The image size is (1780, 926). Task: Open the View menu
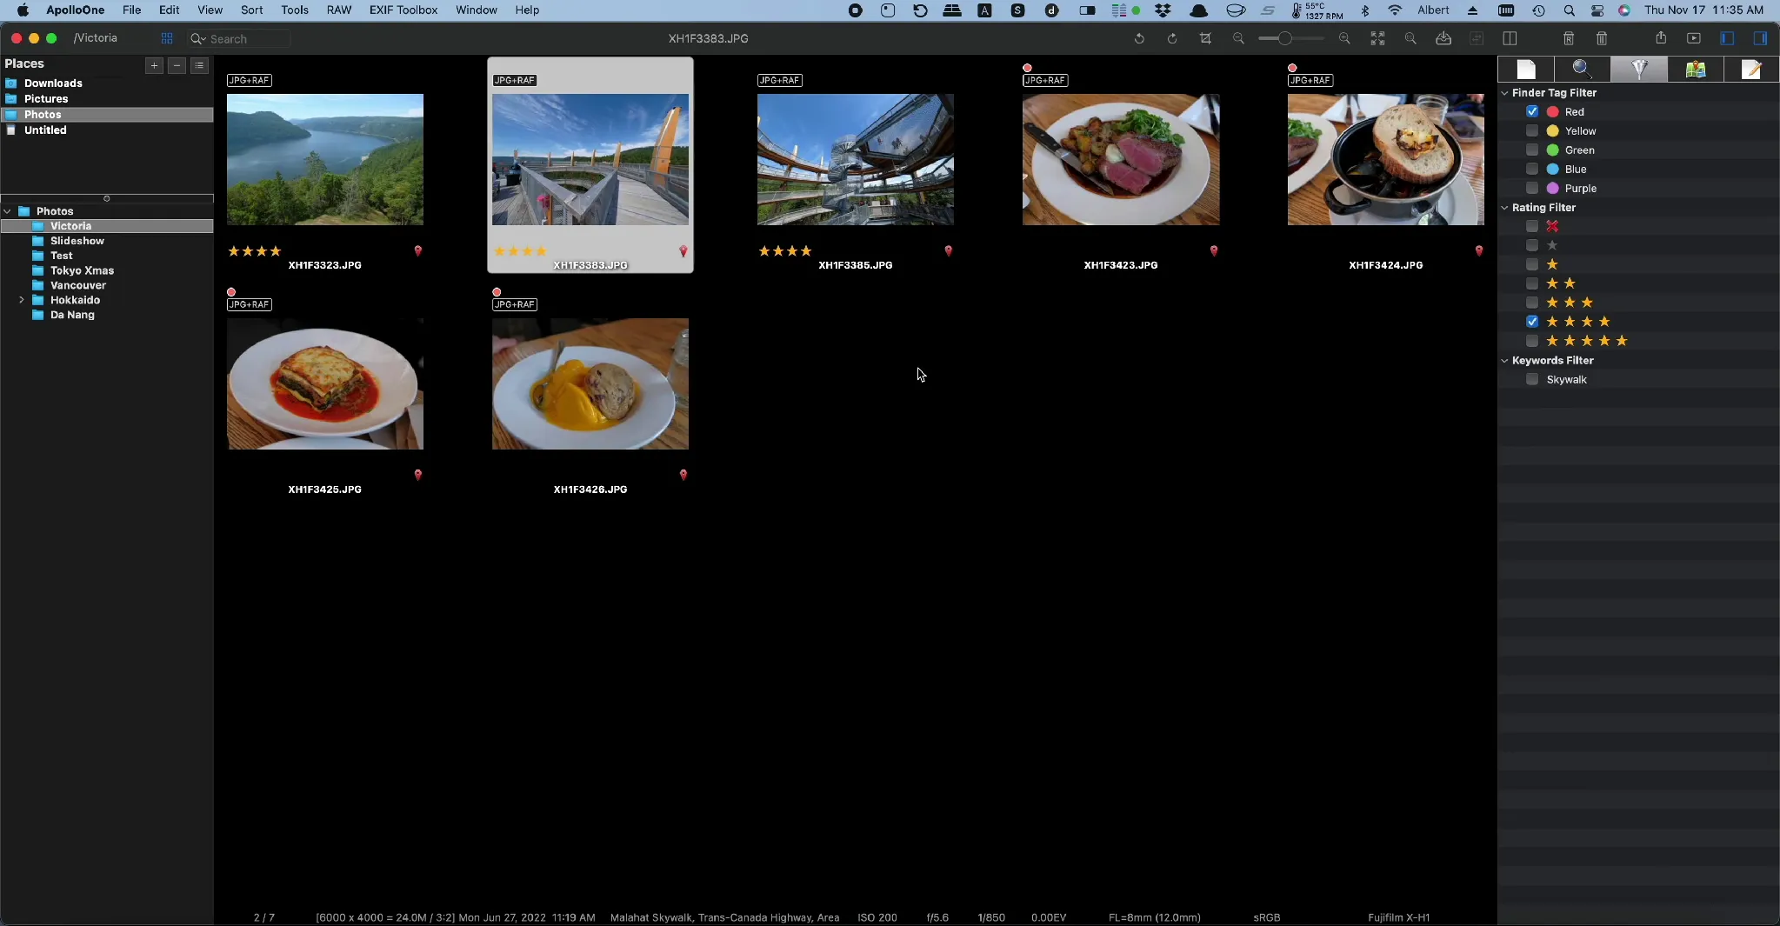click(210, 10)
